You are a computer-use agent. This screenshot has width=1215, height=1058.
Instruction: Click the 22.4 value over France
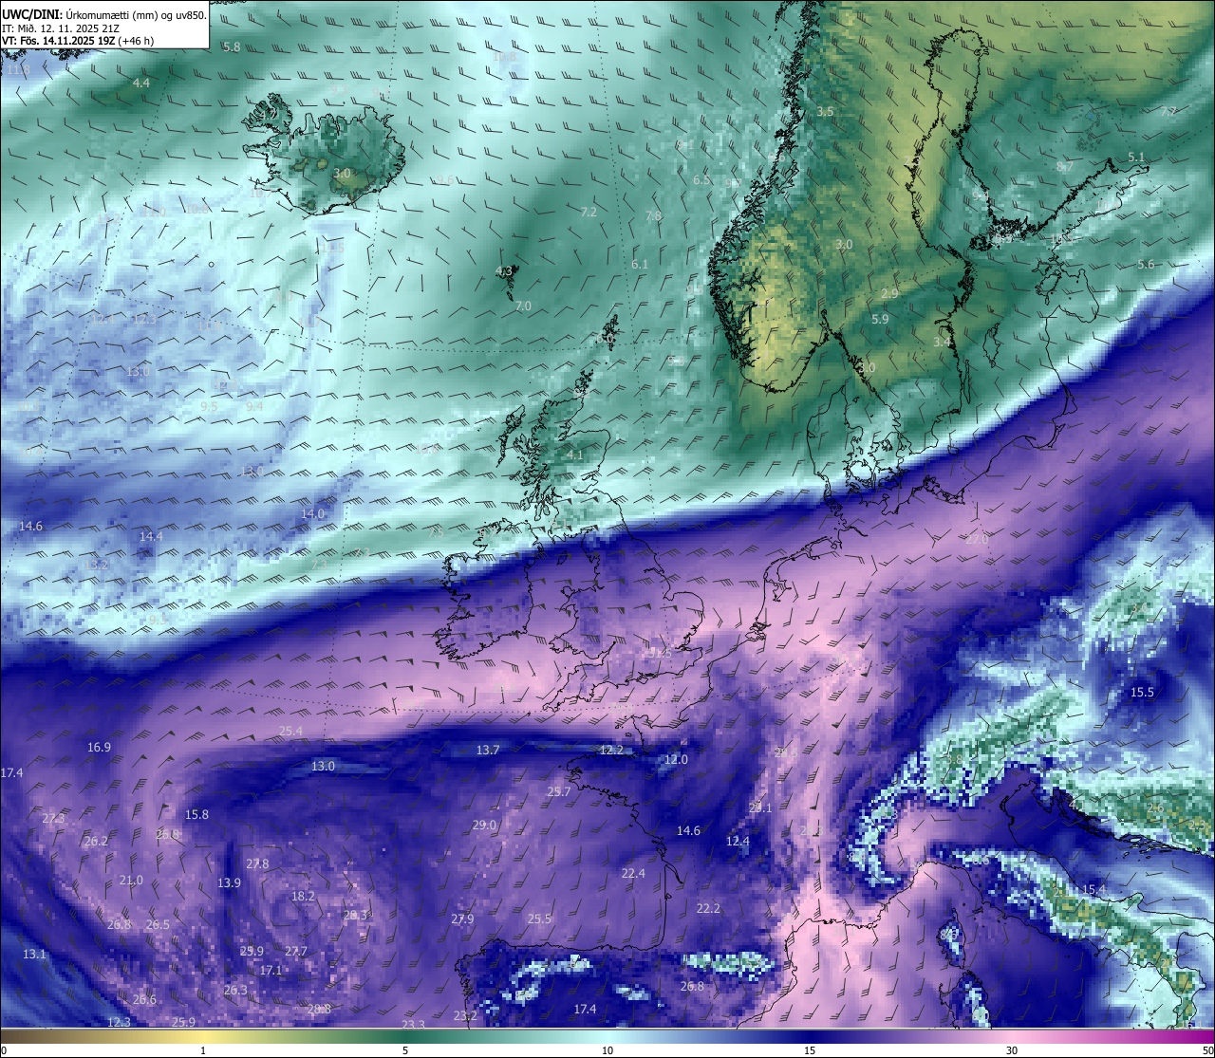633,874
